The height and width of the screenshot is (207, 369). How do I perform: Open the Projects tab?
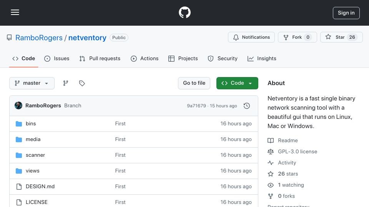coord(183,58)
